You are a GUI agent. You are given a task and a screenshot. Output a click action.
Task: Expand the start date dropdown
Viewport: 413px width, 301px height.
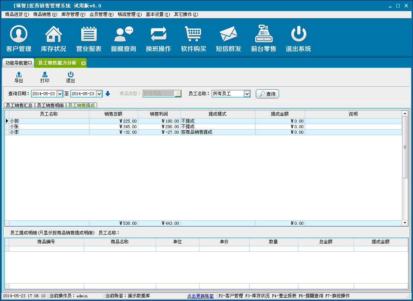60,94
